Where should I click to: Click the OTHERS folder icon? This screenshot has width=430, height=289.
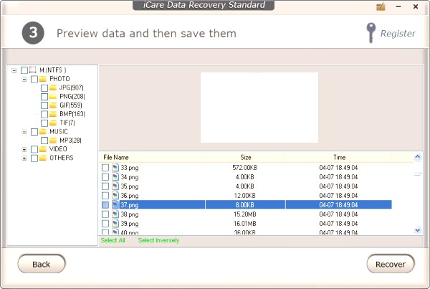pos(42,158)
